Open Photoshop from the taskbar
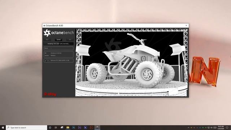Viewport: 231px width, 130px height. (74, 127)
